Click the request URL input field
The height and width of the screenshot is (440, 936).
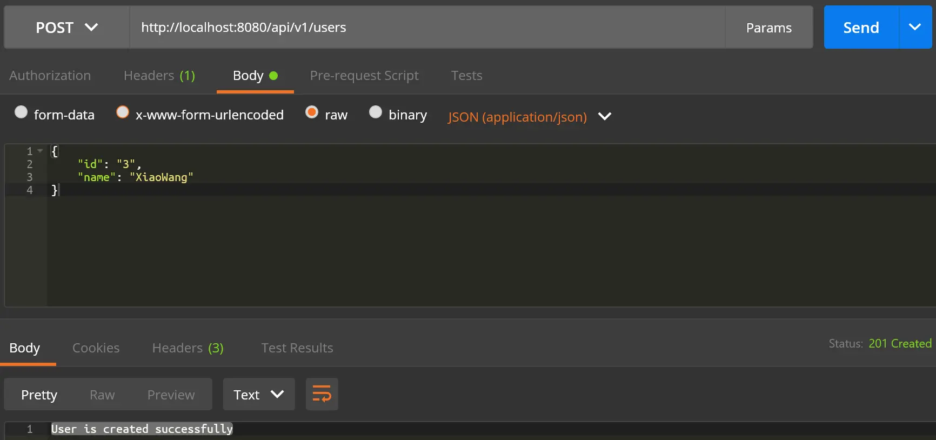click(x=427, y=27)
